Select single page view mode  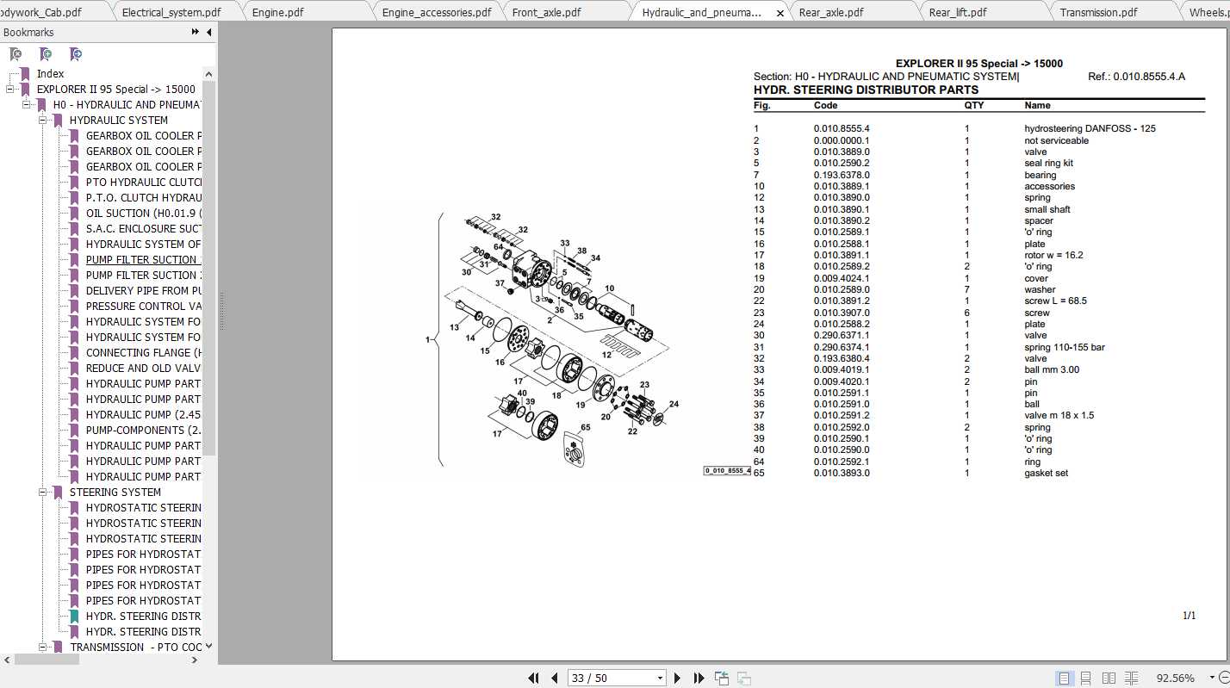point(1064,678)
